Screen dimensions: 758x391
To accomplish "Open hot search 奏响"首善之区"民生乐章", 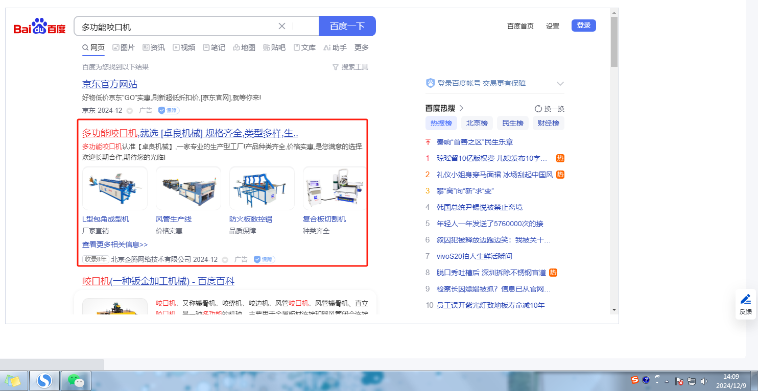I will (x=475, y=142).
